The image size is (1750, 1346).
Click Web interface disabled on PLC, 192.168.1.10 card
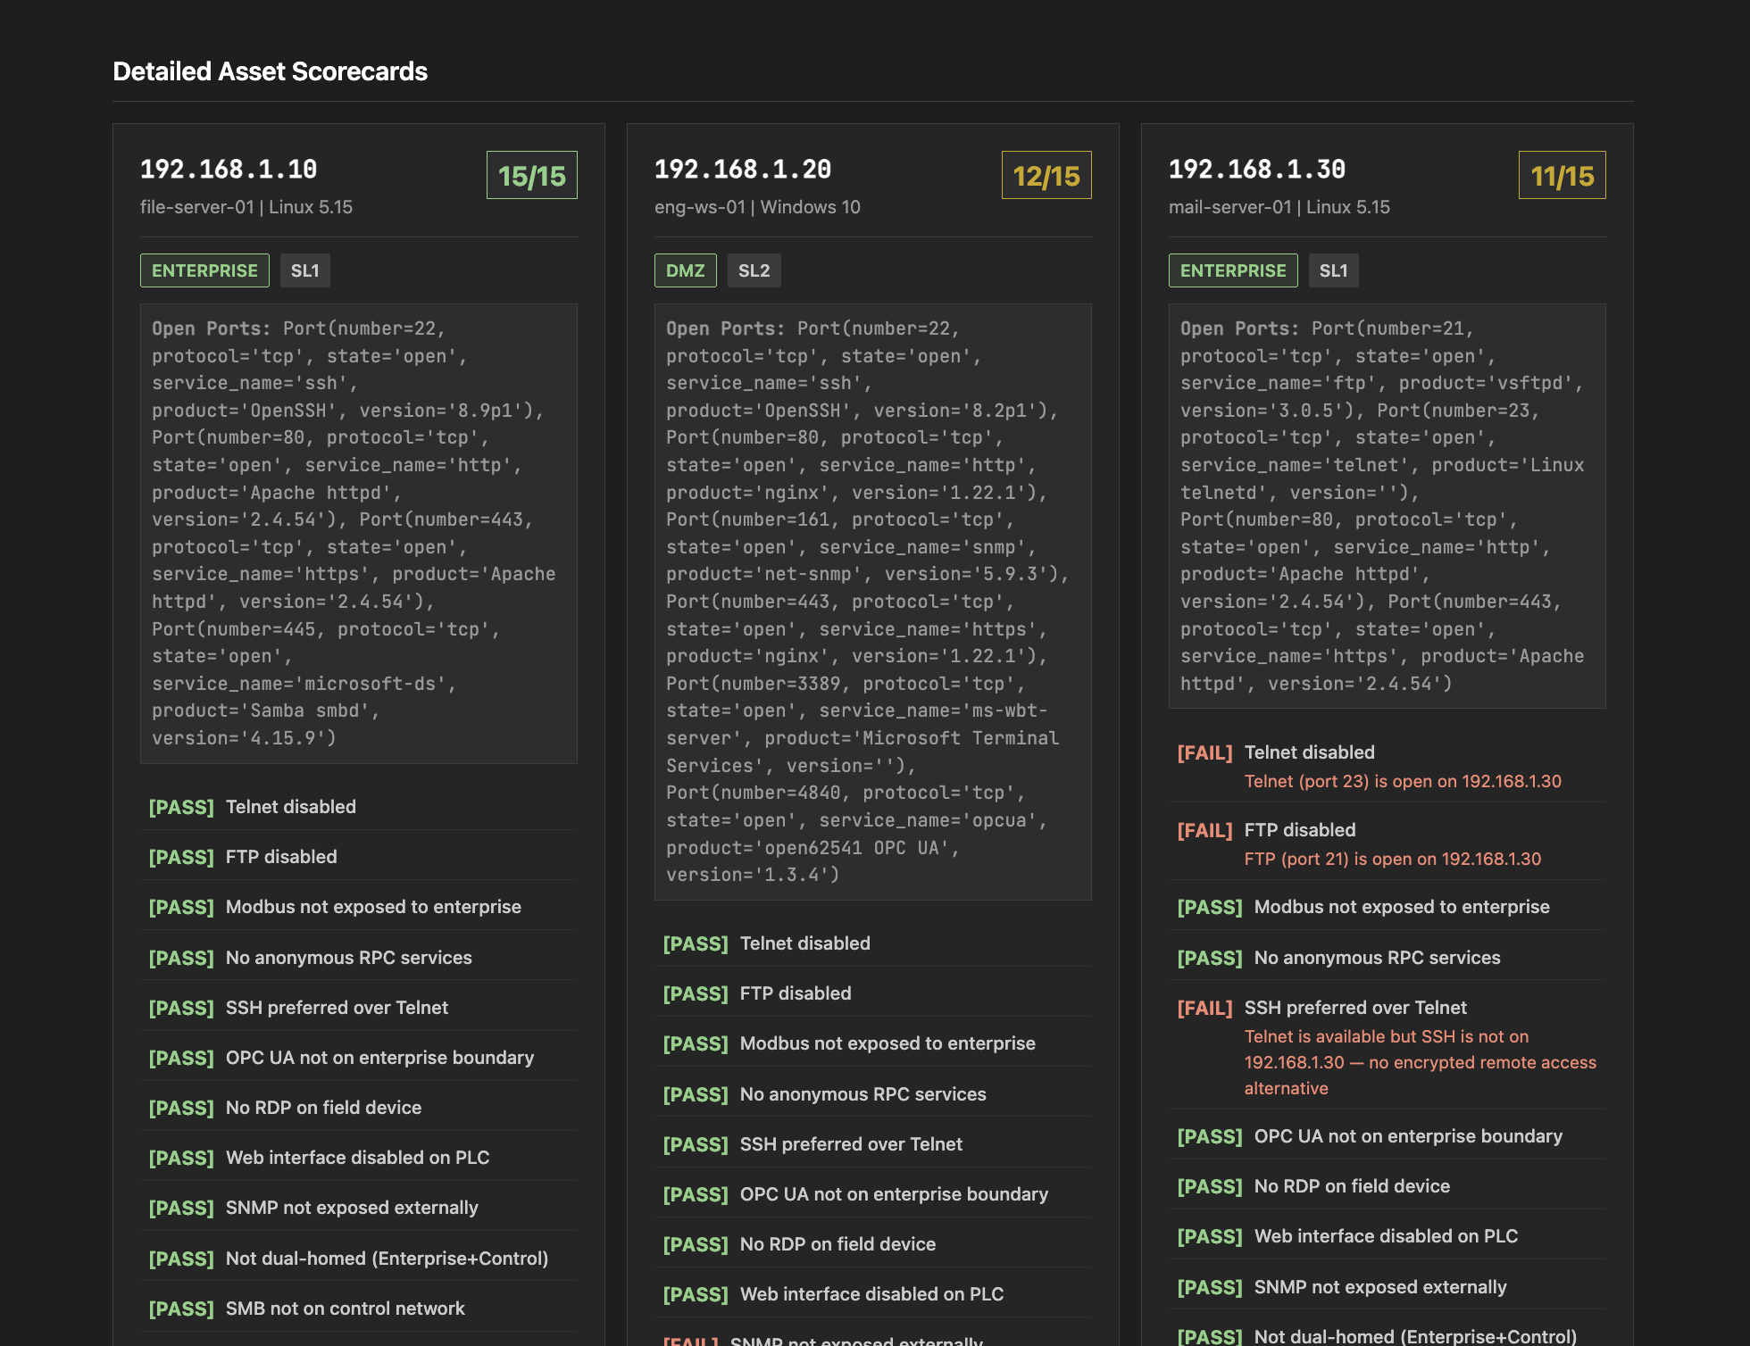(x=359, y=1158)
